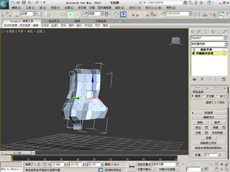This screenshot has height=172, width=230.
Task: Collapse the 编辑顶点 rollout
Action: click(209, 117)
